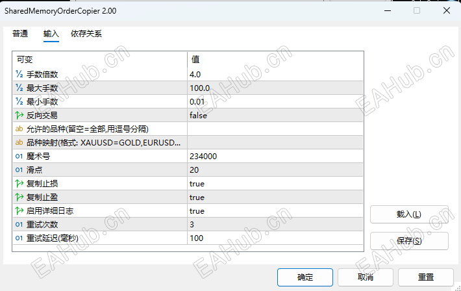The height and width of the screenshot is (291, 461).
Task: Edit the 滑点 value 20
Action: click(275, 170)
